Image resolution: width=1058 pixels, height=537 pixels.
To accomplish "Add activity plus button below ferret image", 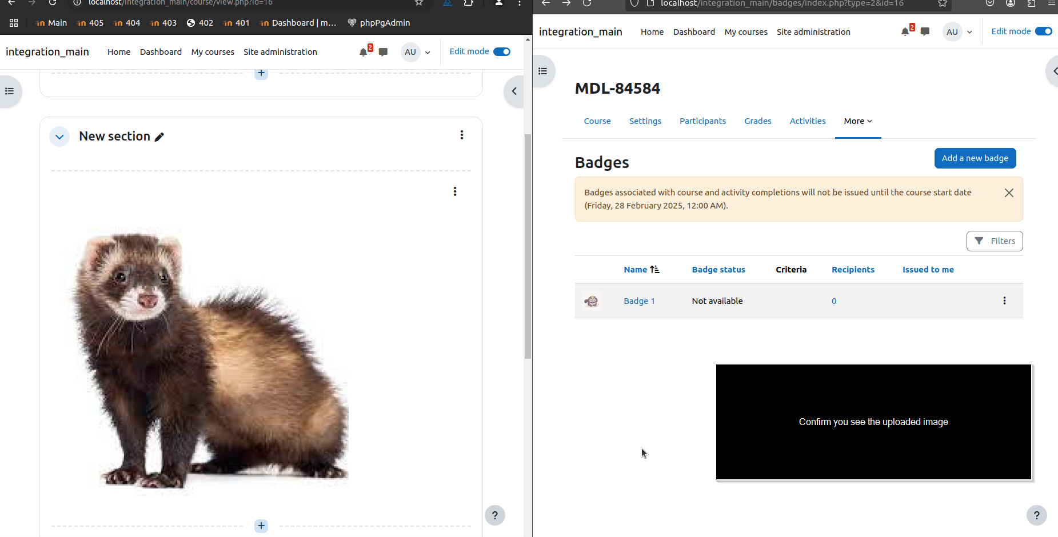I will (x=261, y=526).
